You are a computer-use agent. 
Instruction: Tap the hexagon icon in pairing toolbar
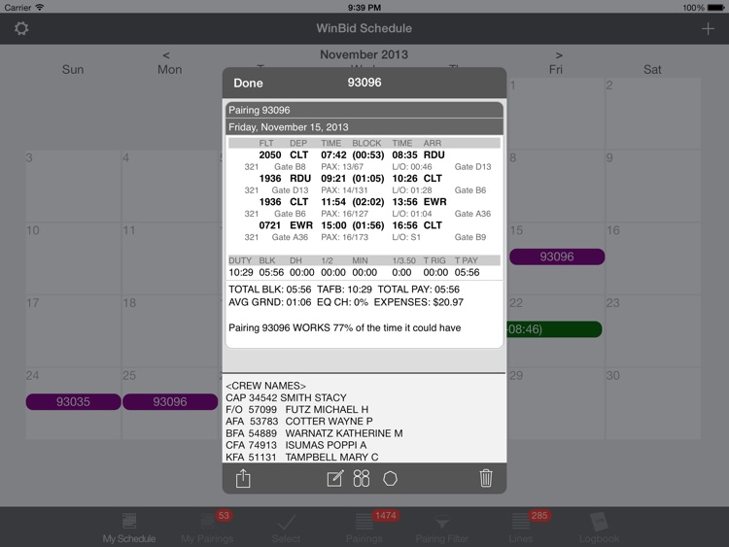[390, 479]
